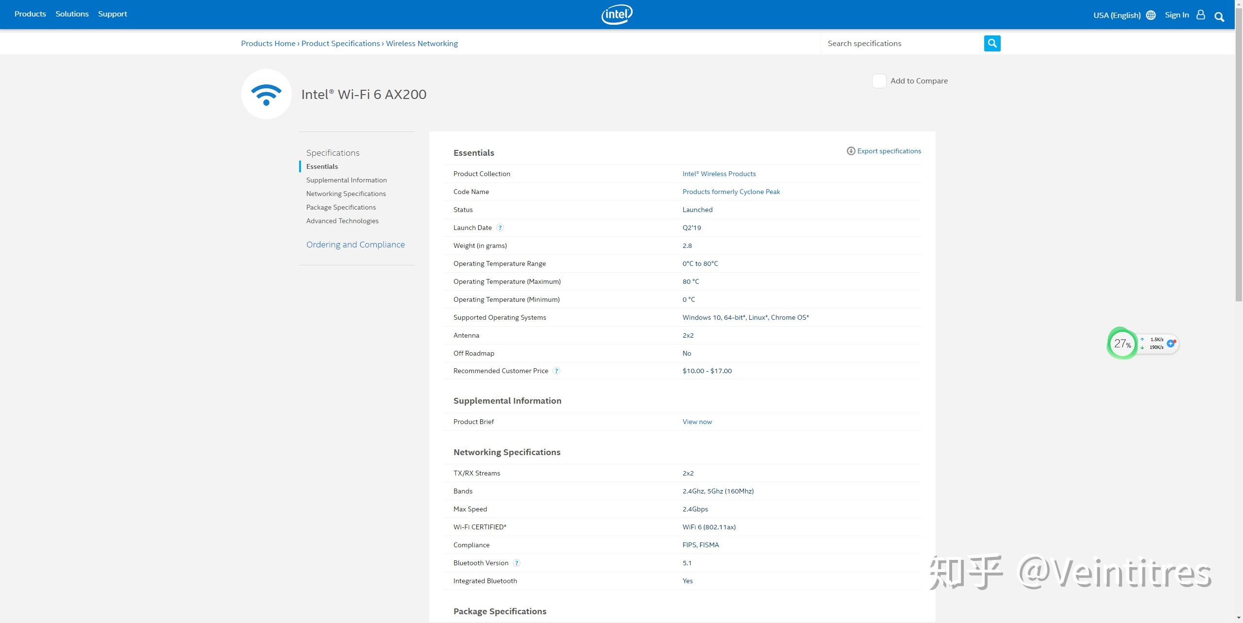
Task: Open the Support menu
Action: coord(113,14)
